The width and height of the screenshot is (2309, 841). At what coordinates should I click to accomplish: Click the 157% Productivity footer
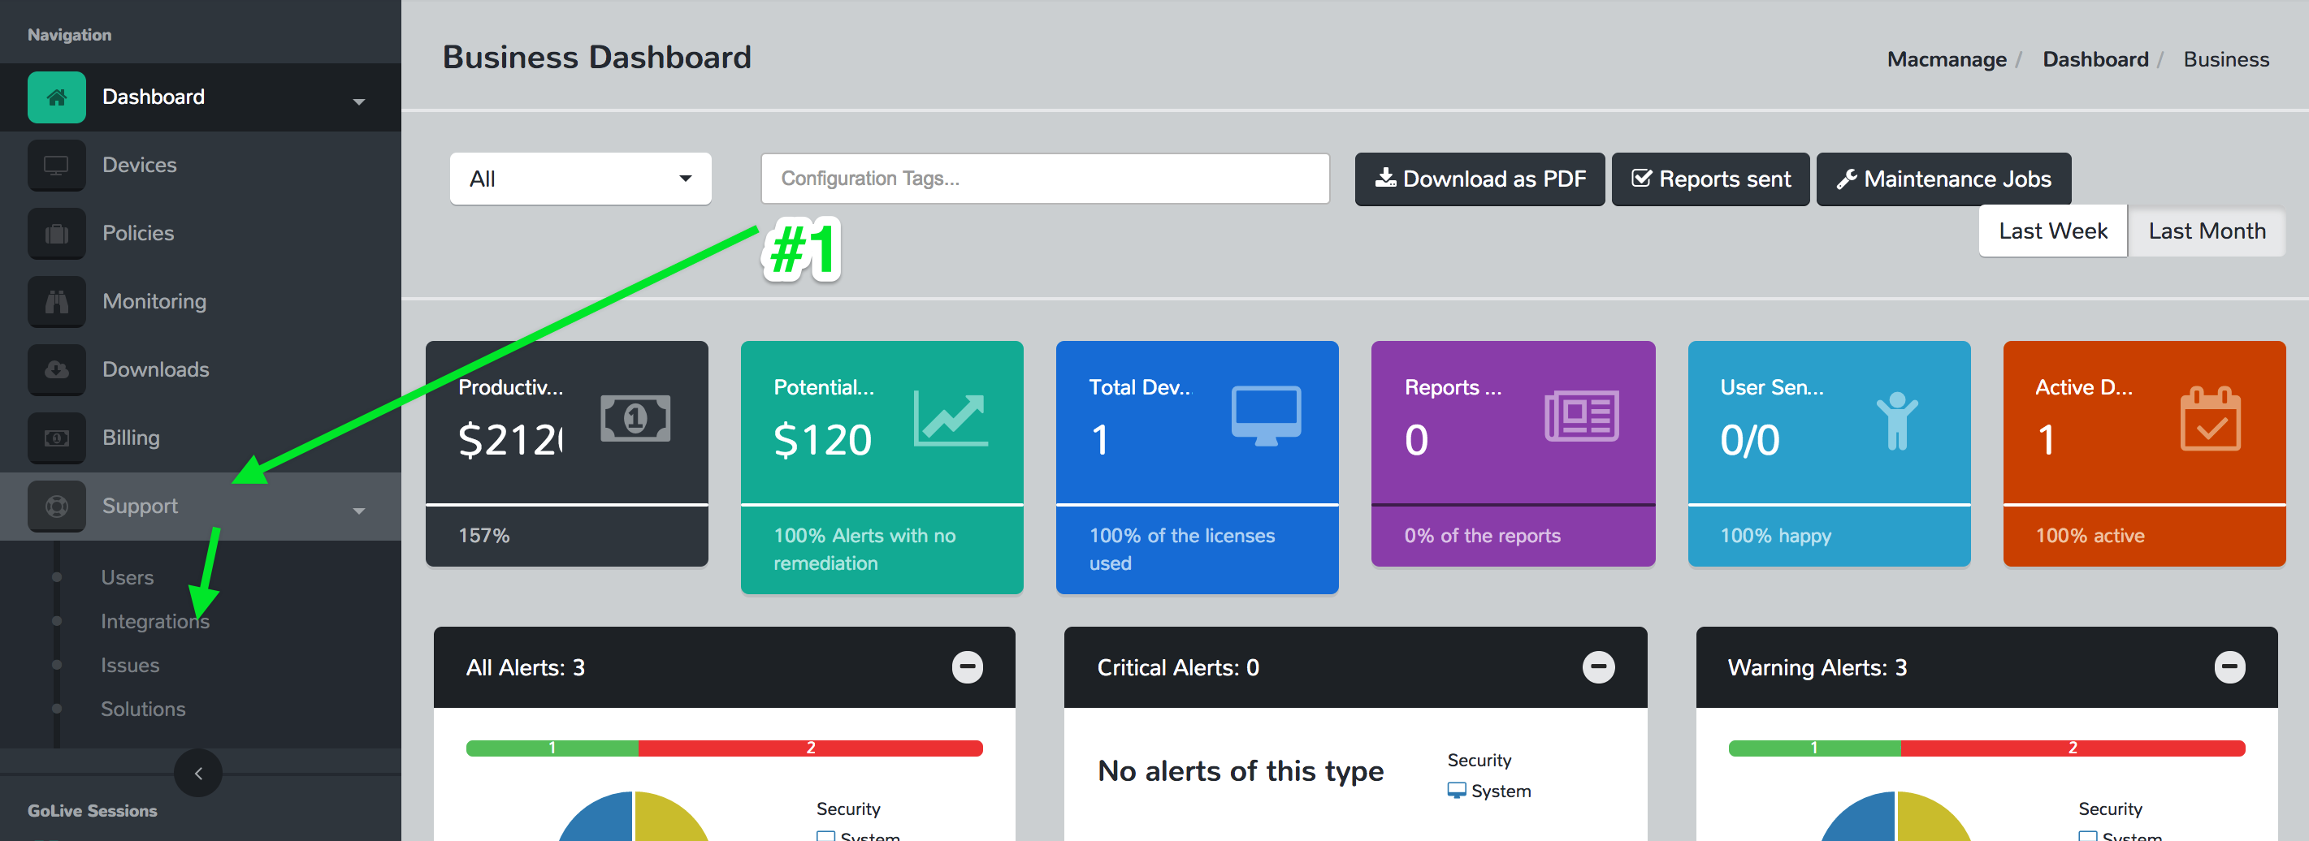(x=484, y=536)
